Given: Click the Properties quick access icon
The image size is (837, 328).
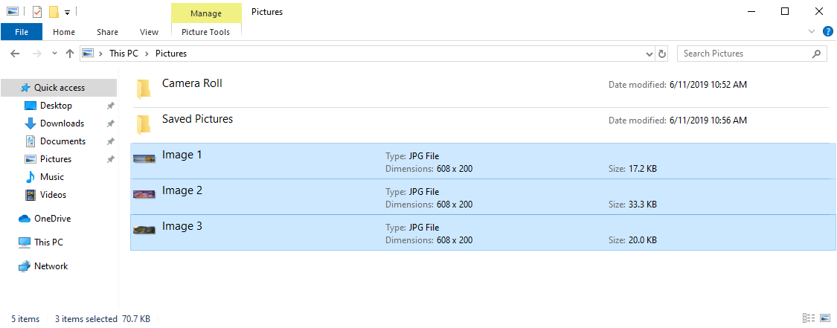Looking at the screenshot, I should click(37, 11).
